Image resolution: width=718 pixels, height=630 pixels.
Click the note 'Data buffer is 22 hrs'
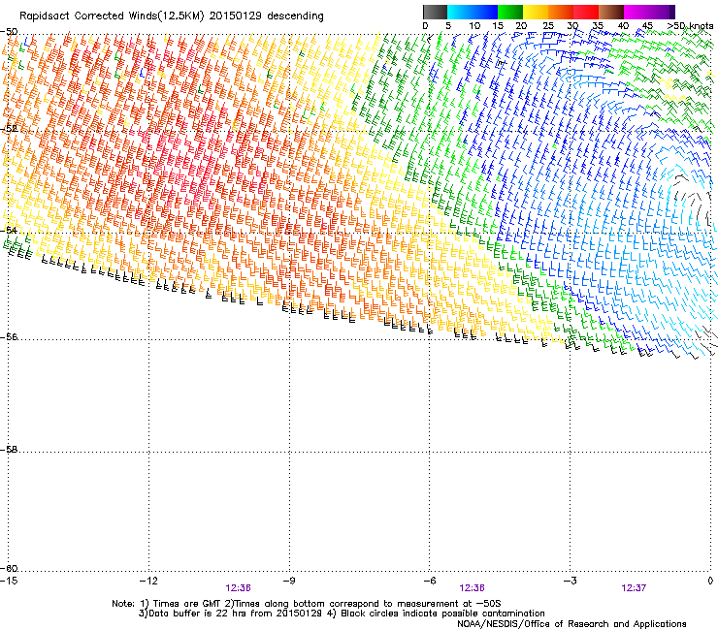point(197,614)
